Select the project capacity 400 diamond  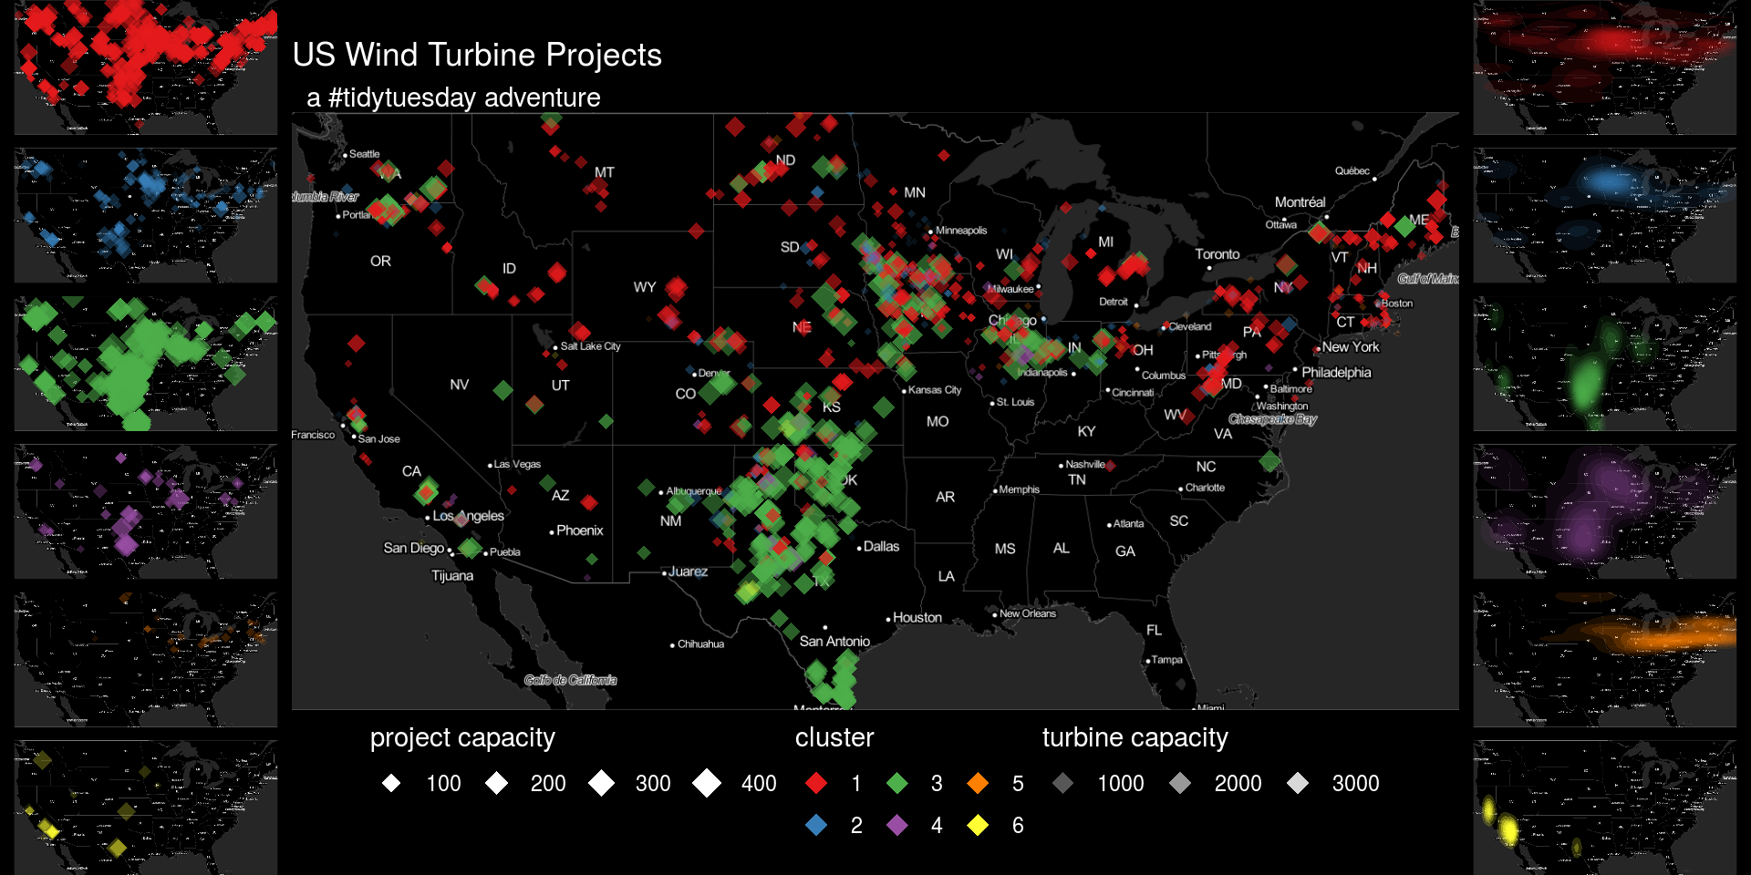coord(707,783)
